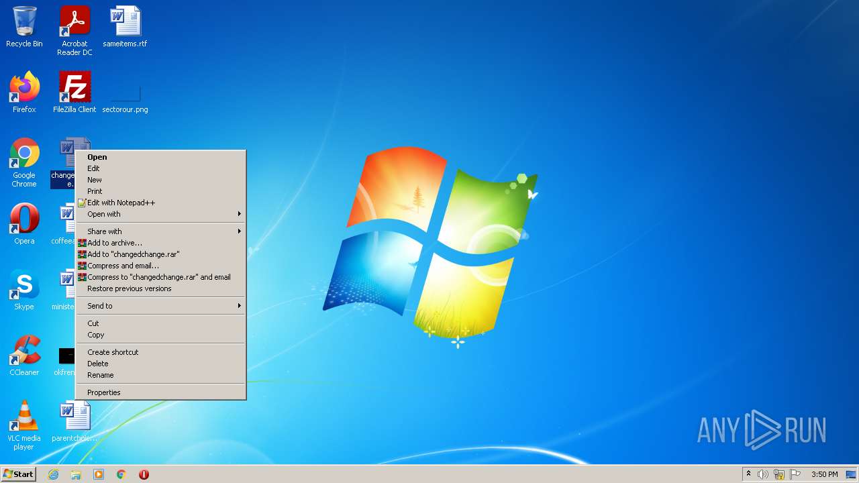Select the parentchoice document icon

tap(74, 421)
